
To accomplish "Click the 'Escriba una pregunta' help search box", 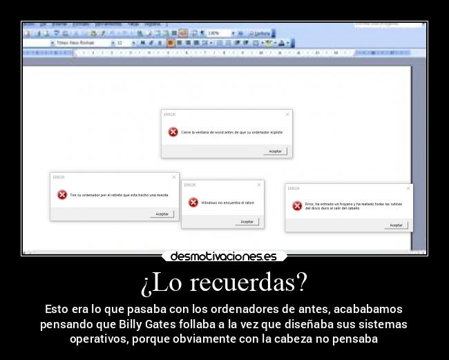I will 388,25.
